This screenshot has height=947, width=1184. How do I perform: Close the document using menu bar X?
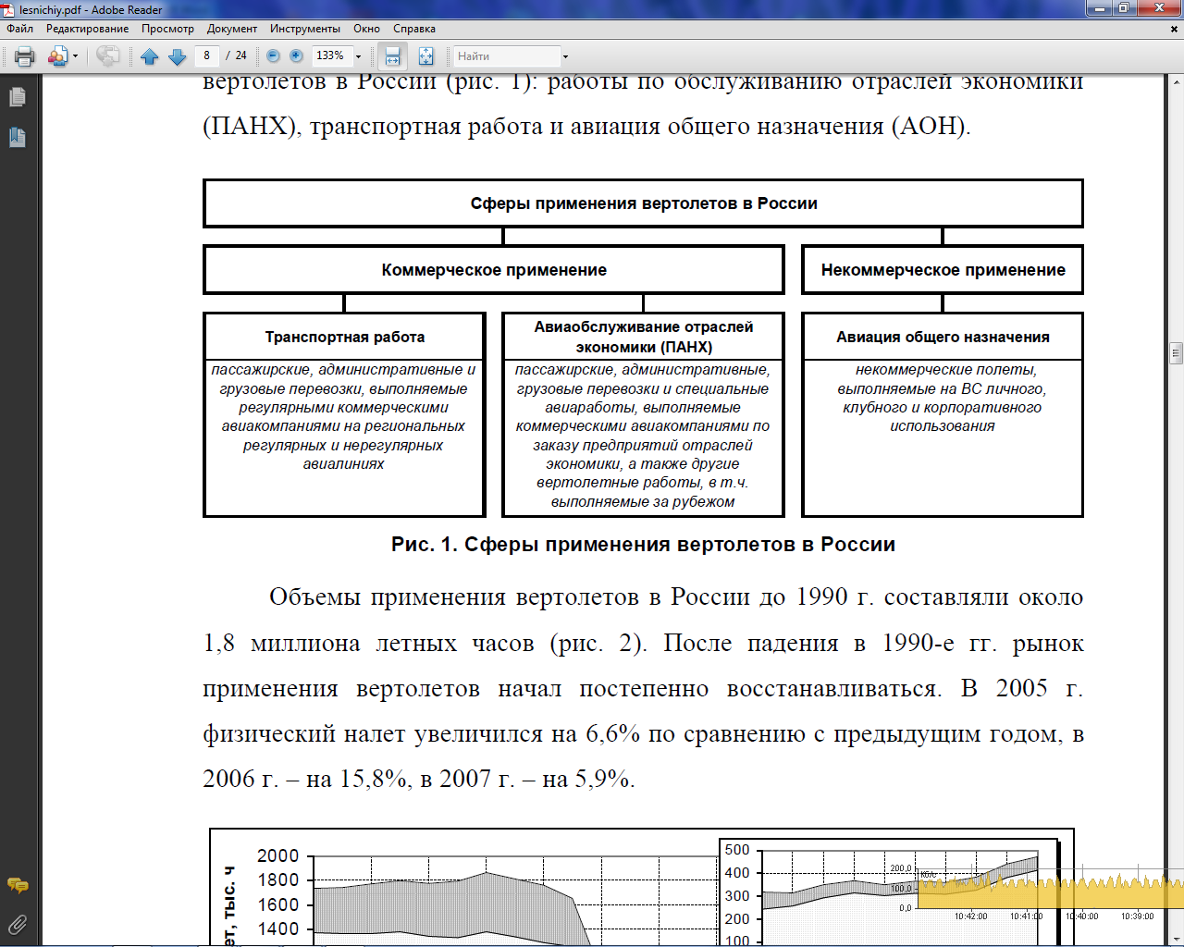click(x=1175, y=29)
